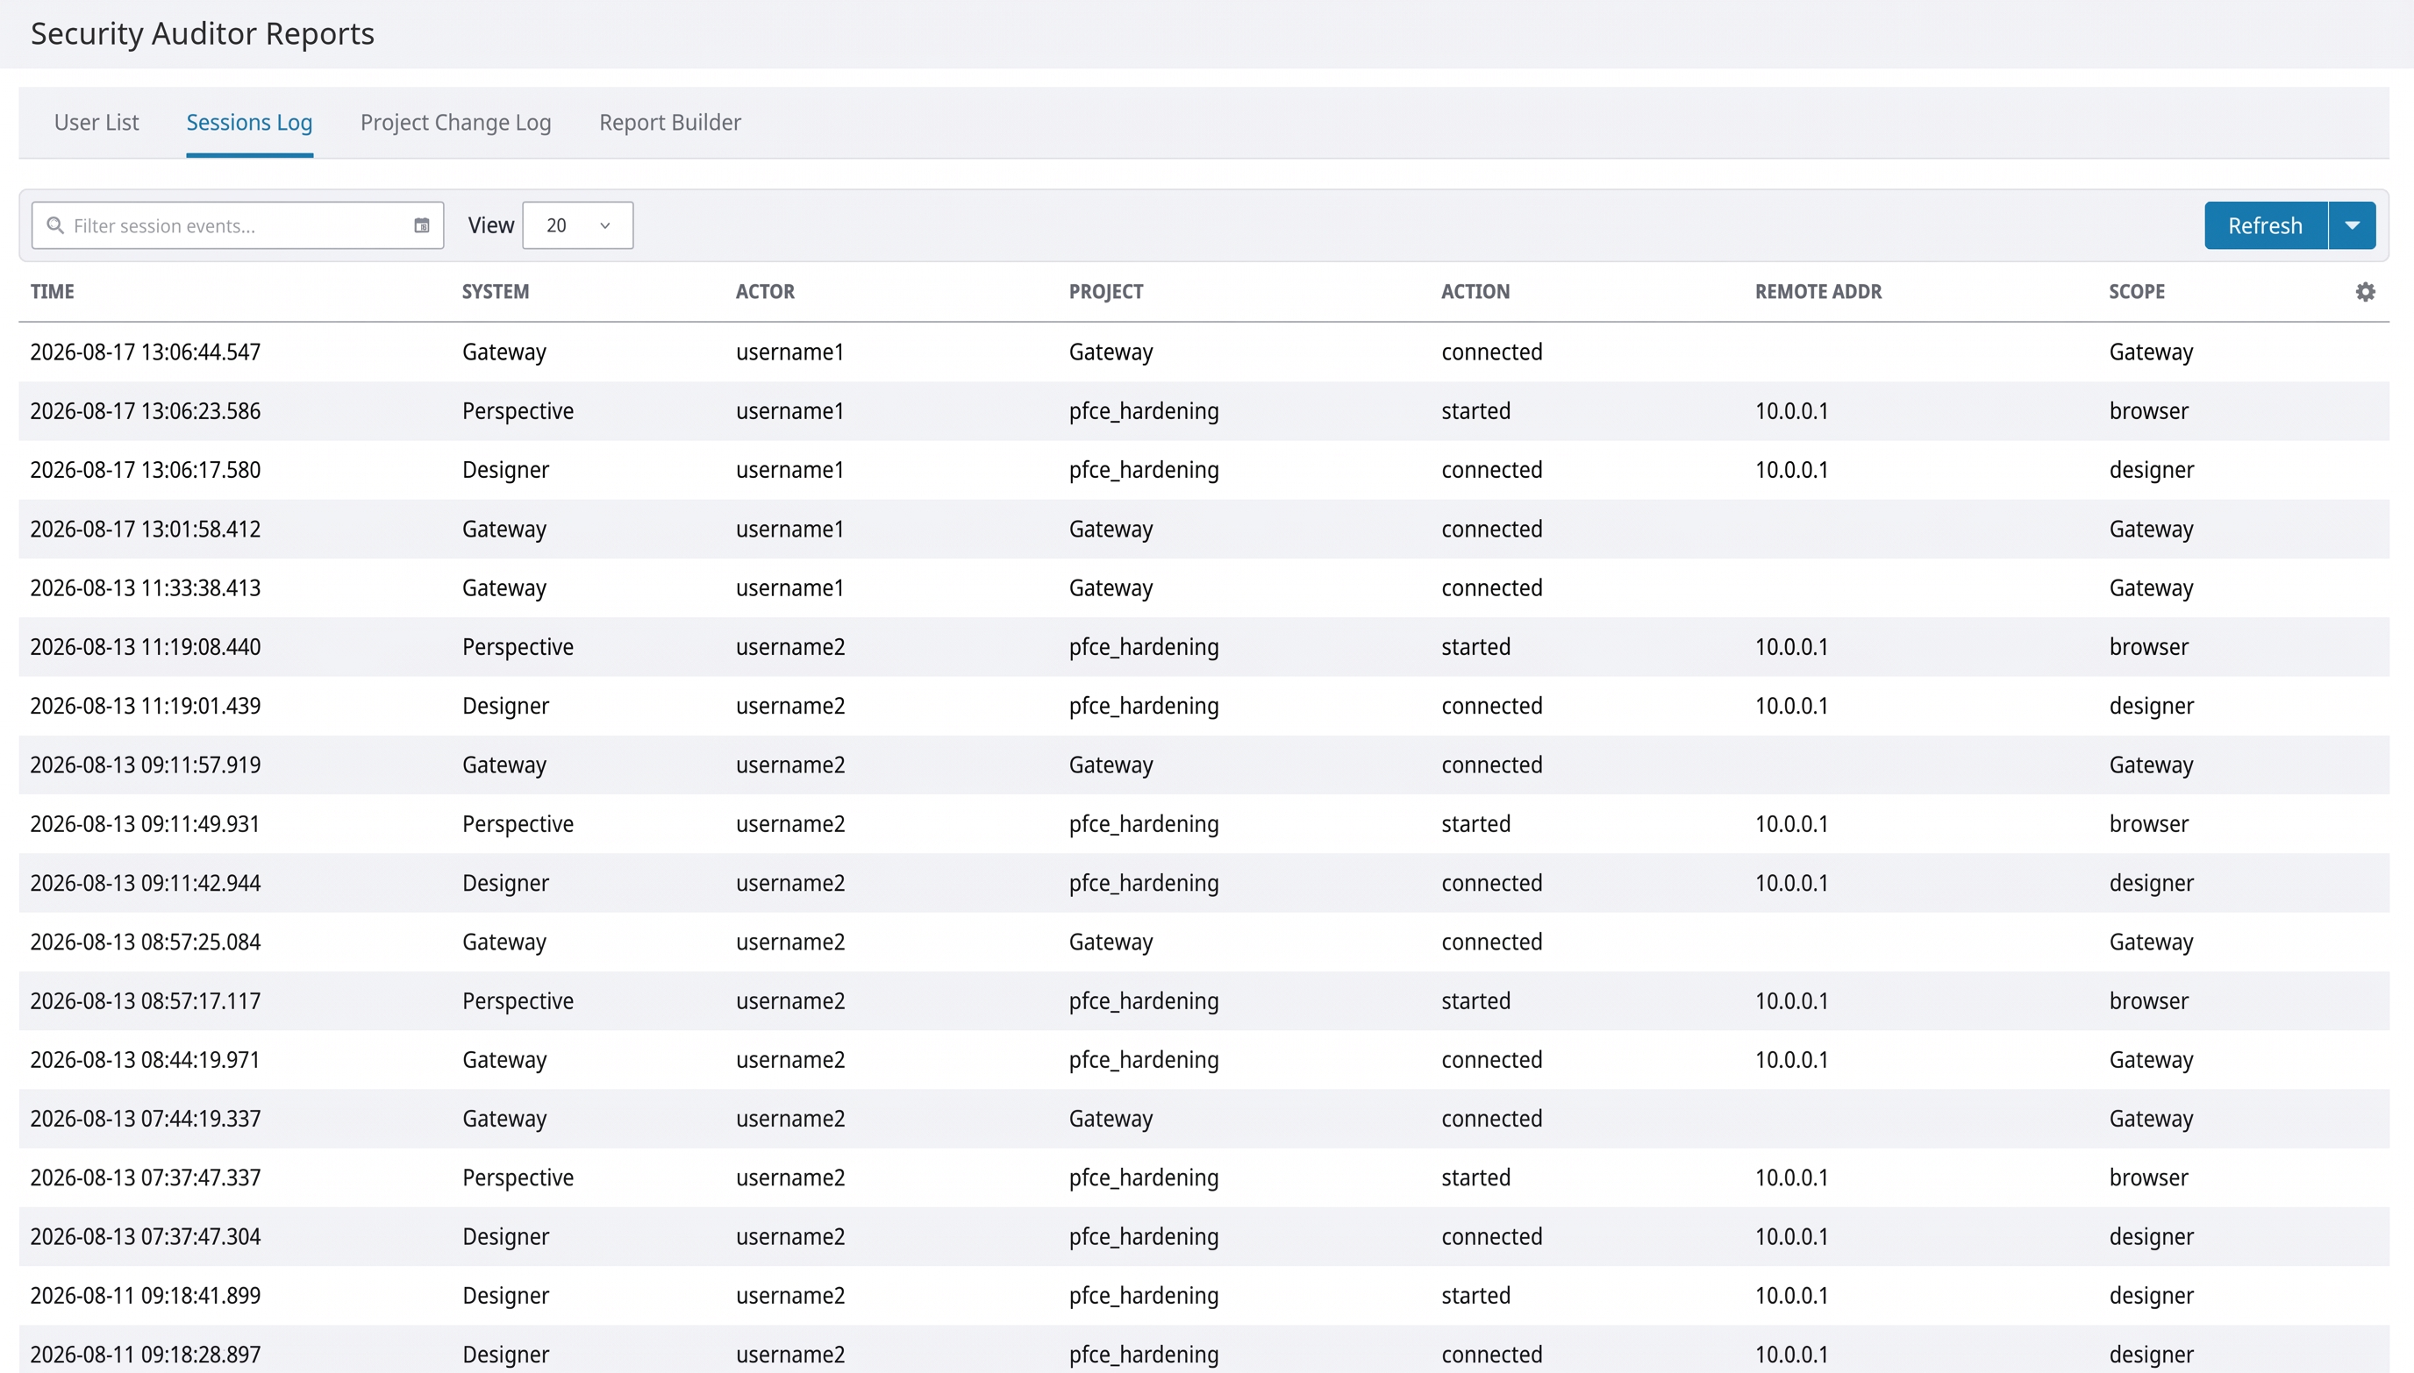Expand the Refresh button dropdown arrow
The width and height of the screenshot is (2414, 1373).
(2352, 225)
